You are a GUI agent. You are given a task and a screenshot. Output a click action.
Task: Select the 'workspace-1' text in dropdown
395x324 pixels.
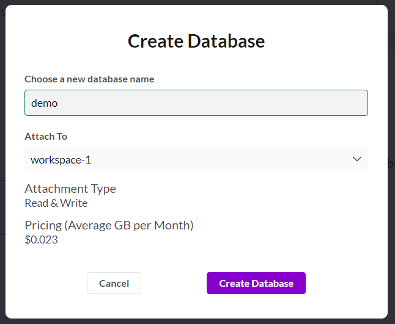point(61,160)
